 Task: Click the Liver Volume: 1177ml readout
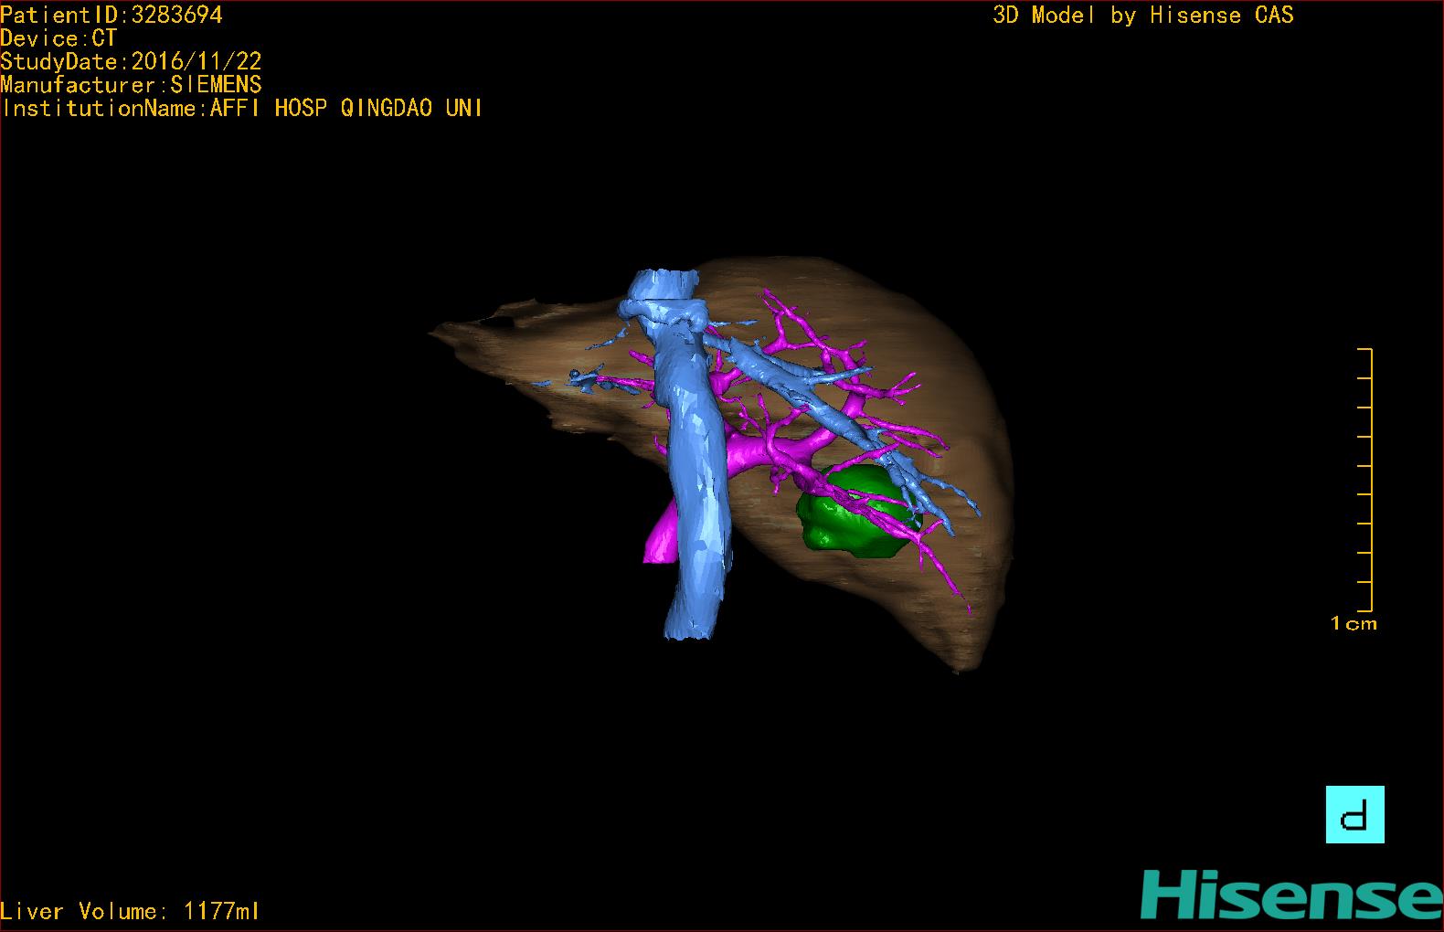pos(131,911)
